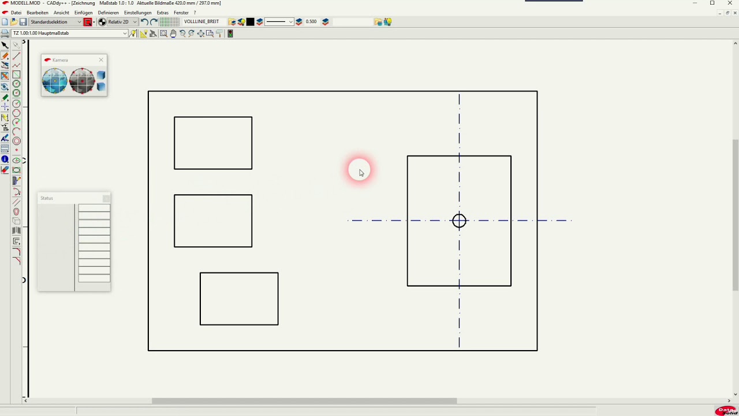Select the text tool with letter A
Viewport: 739px width, 416px height.
click(5, 139)
